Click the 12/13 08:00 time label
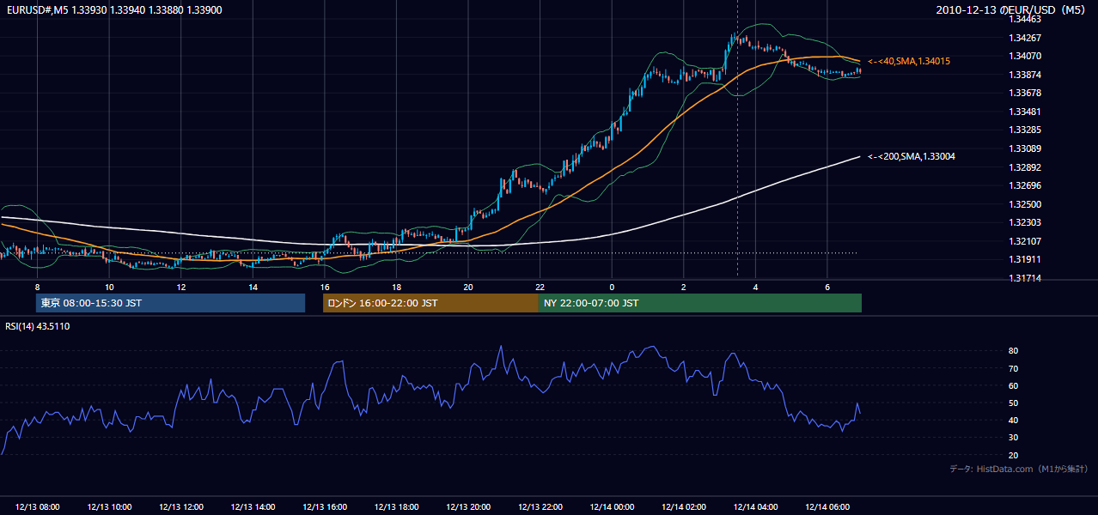This screenshot has width=1098, height=515. 37,507
